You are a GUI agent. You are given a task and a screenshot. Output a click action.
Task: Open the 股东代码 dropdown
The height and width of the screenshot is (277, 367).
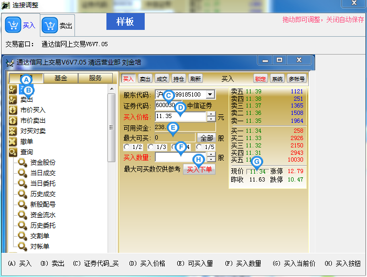point(210,94)
